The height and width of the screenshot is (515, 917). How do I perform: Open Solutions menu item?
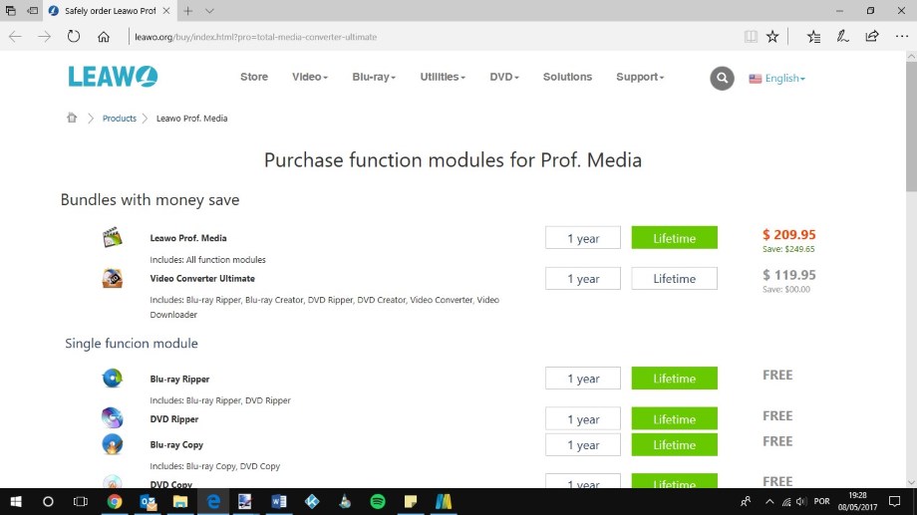click(x=567, y=77)
